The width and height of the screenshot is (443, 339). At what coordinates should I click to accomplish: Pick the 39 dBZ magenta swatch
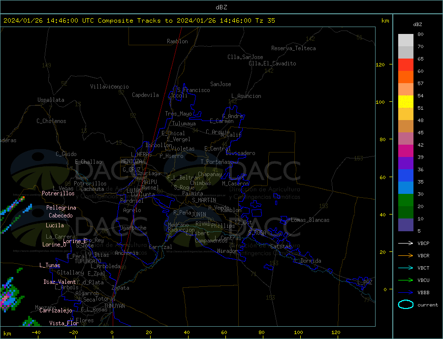[x=406, y=151]
